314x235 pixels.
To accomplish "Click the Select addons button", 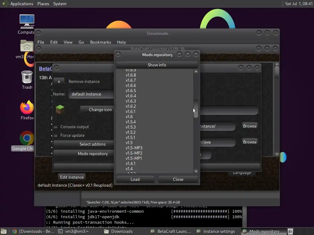I will point(84,144).
